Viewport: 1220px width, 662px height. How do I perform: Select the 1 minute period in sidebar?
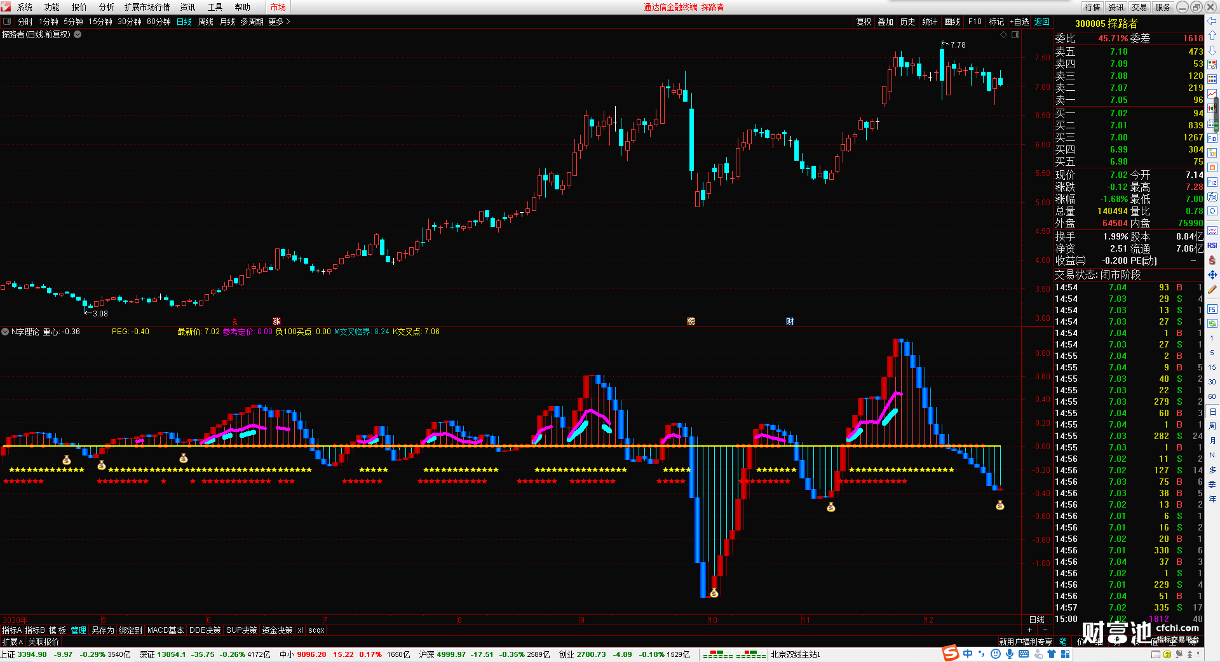pos(1212,338)
